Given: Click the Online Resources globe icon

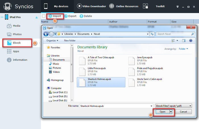Looking at the screenshot, I should pos(111,6).
